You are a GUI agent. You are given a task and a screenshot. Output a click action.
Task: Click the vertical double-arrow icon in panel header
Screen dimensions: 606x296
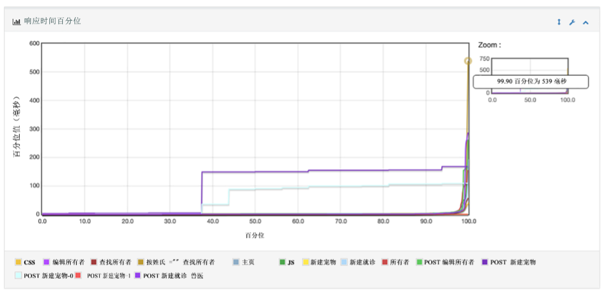tap(559, 22)
